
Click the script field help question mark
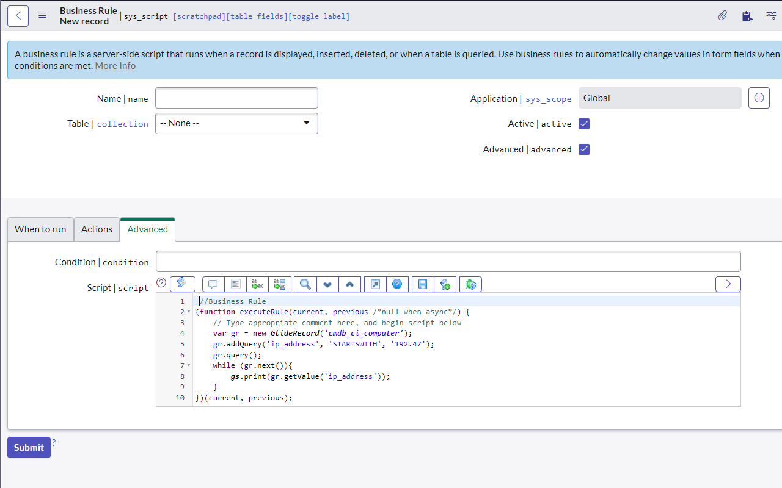161,282
